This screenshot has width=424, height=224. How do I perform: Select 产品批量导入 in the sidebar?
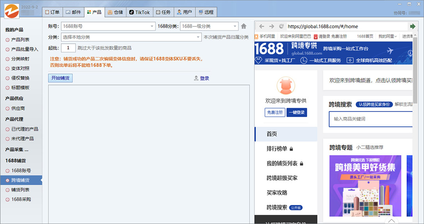[25, 49]
